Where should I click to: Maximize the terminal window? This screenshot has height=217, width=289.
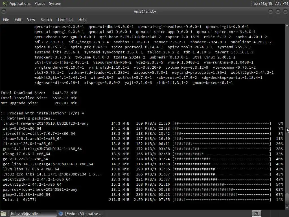click(278, 11)
